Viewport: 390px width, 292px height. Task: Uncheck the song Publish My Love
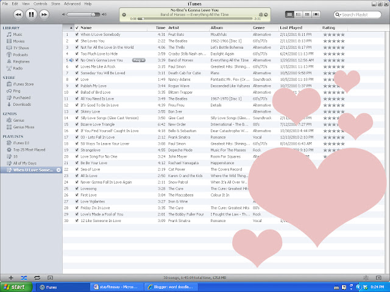pyautogui.click(x=77, y=86)
